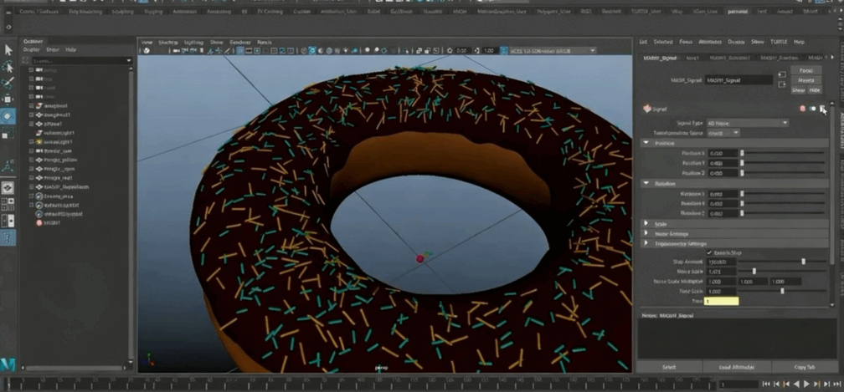Screen dimensions: 844x392
Task: Click the Presets button
Action: point(805,80)
